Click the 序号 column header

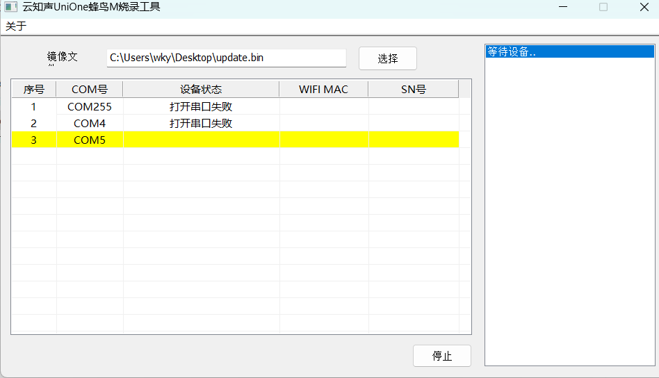coord(33,90)
